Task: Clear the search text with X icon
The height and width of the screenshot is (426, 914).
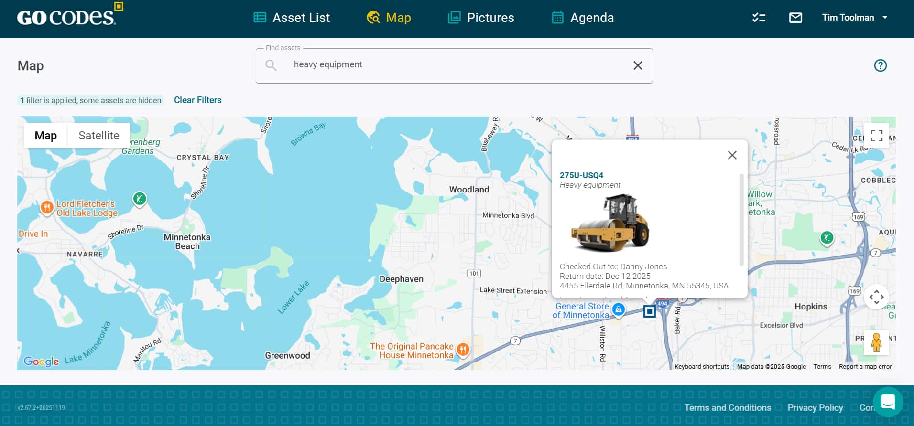Action: (638, 65)
